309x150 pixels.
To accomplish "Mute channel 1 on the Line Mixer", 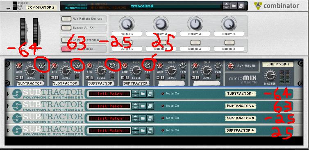I will click(17, 78).
